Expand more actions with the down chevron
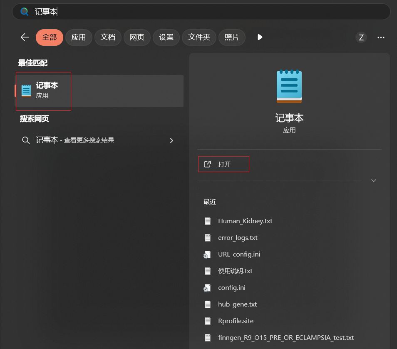 click(x=373, y=180)
